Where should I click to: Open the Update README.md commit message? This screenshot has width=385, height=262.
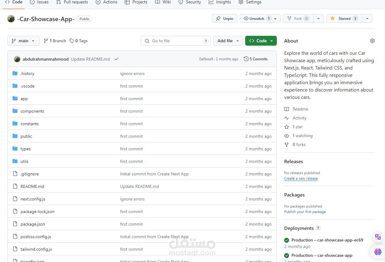coord(90,59)
